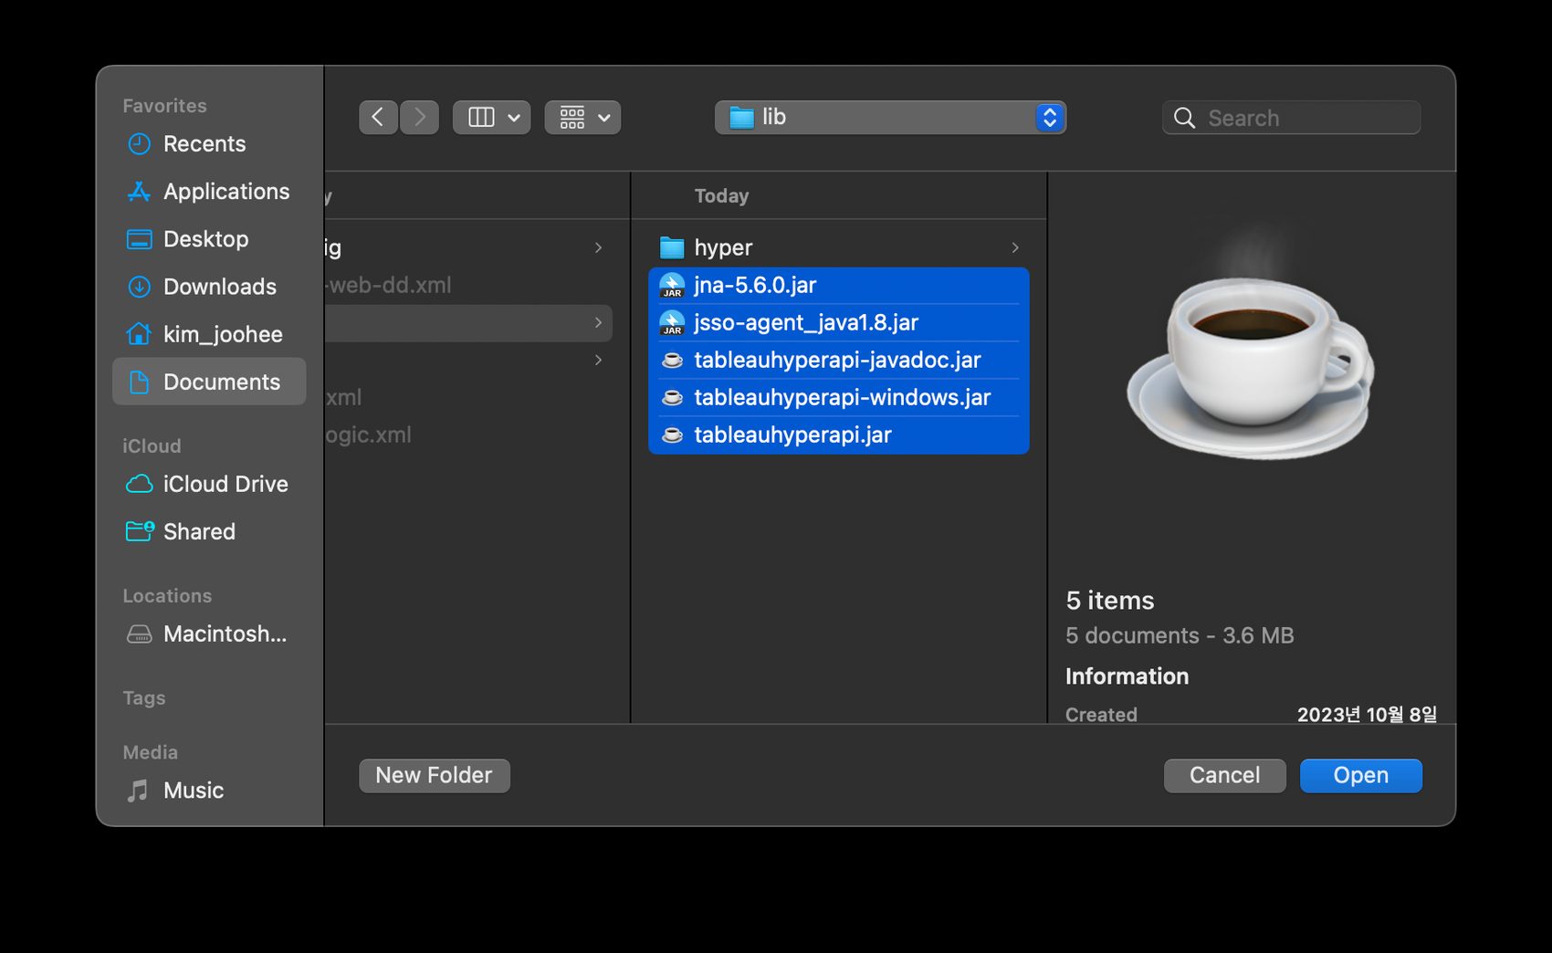Click the Shared folder icon
The height and width of the screenshot is (953, 1552).
(139, 531)
